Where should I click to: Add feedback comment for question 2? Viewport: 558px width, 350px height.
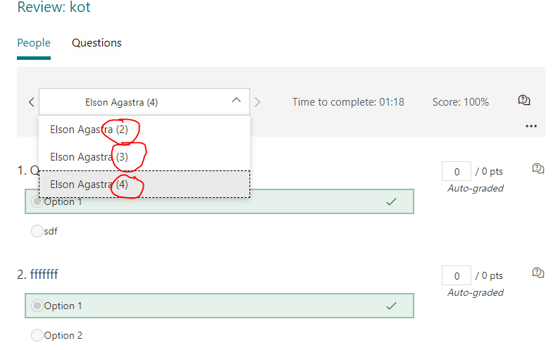538,273
